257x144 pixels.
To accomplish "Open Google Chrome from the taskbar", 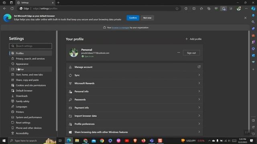I will [102, 140].
